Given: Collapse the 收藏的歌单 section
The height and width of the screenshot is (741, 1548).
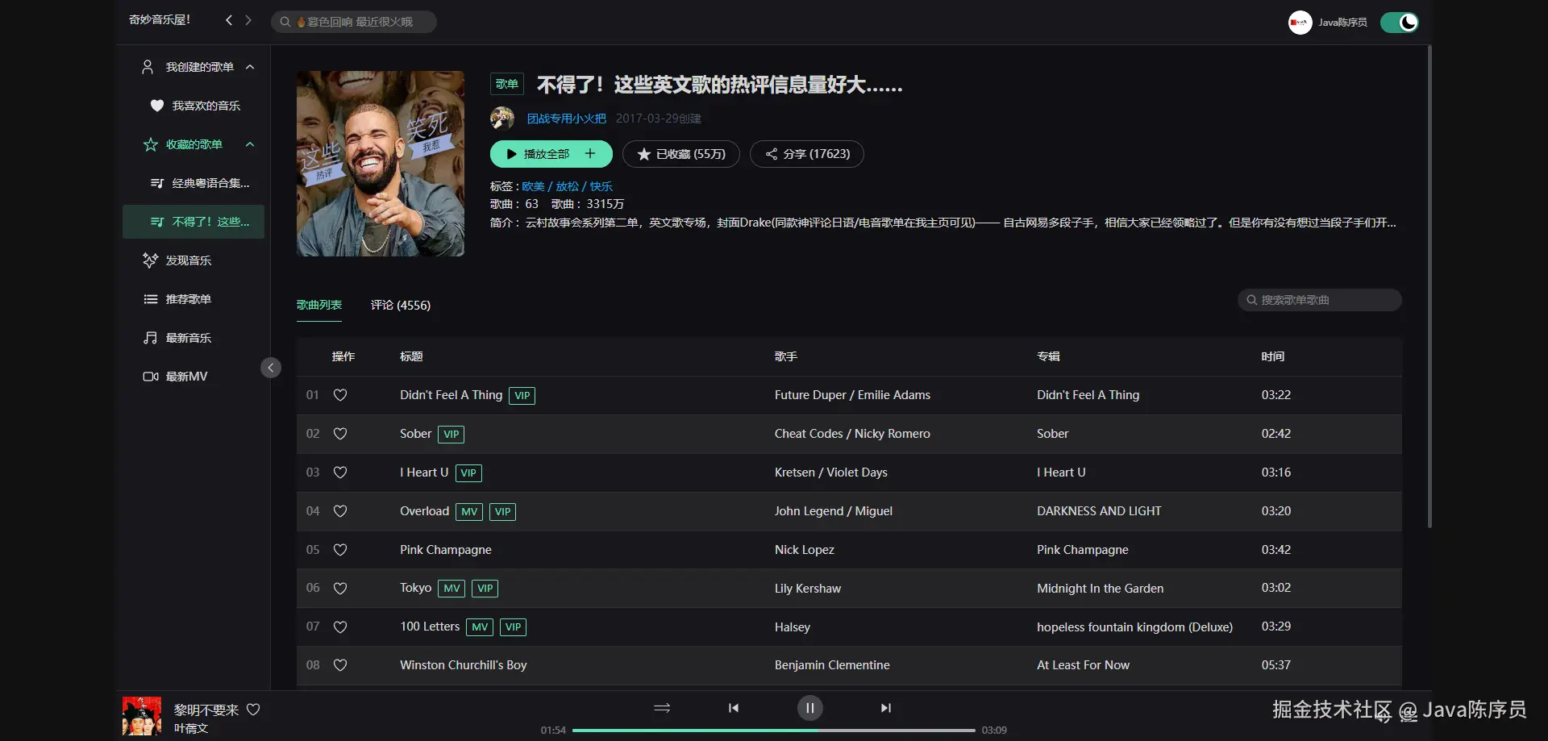Looking at the screenshot, I should tap(250, 144).
